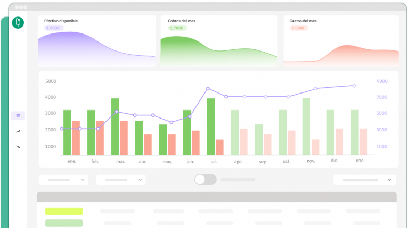Click the red 2.000€ amount badge

pos(299,28)
